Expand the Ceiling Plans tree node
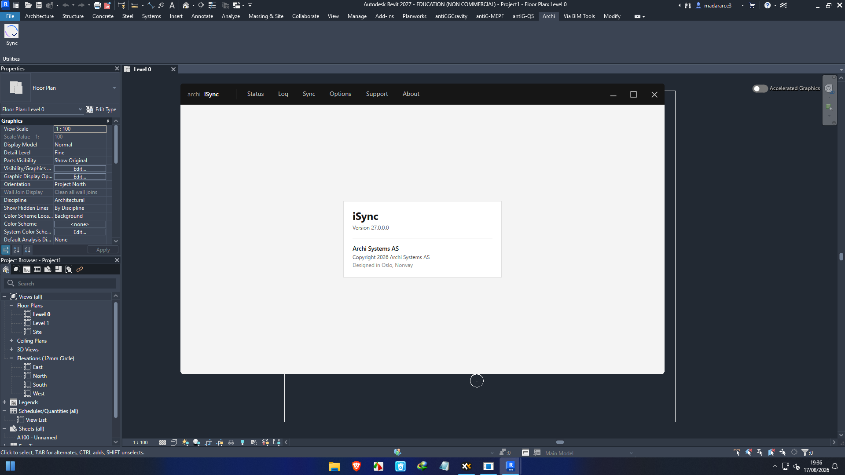The height and width of the screenshot is (475, 845). 11,340
